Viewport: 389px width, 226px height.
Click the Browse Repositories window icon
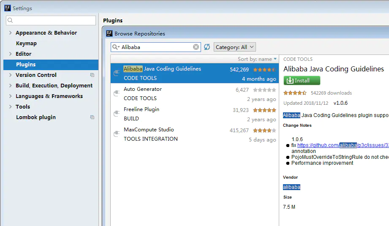coord(109,33)
